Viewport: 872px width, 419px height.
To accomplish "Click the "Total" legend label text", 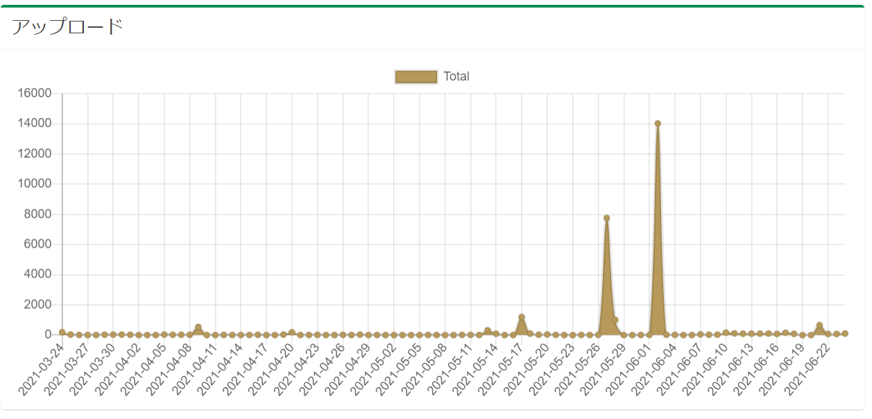I will 456,77.
